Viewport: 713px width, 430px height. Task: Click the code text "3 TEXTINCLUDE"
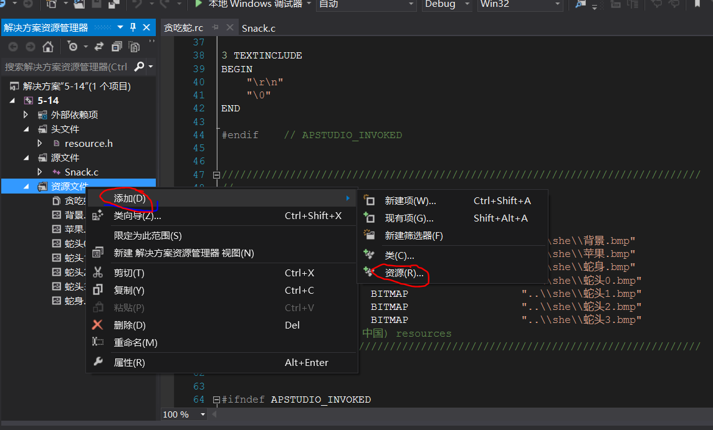[x=262, y=55]
